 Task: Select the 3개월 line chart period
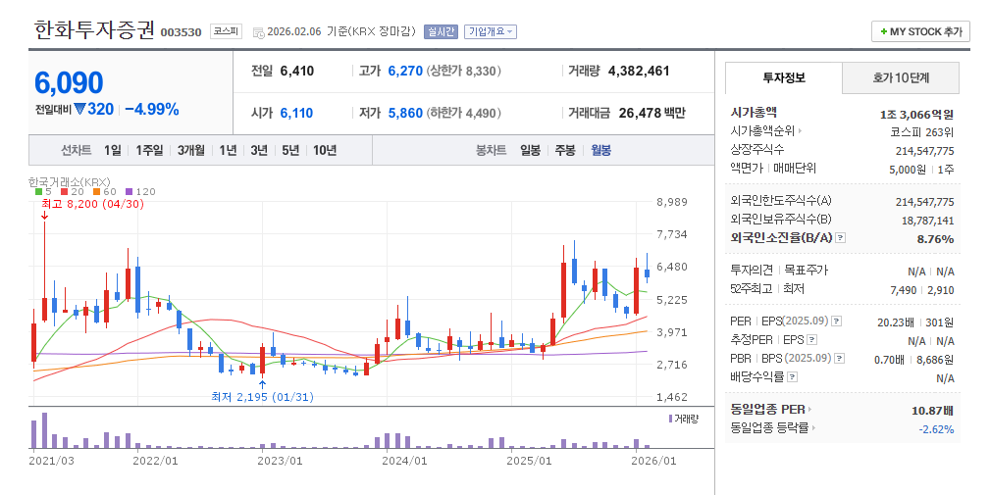coord(191,150)
